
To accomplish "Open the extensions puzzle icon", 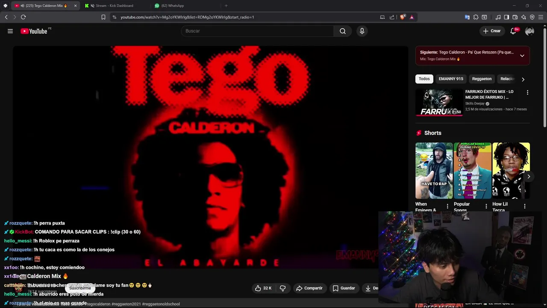I will tap(476, 17).
